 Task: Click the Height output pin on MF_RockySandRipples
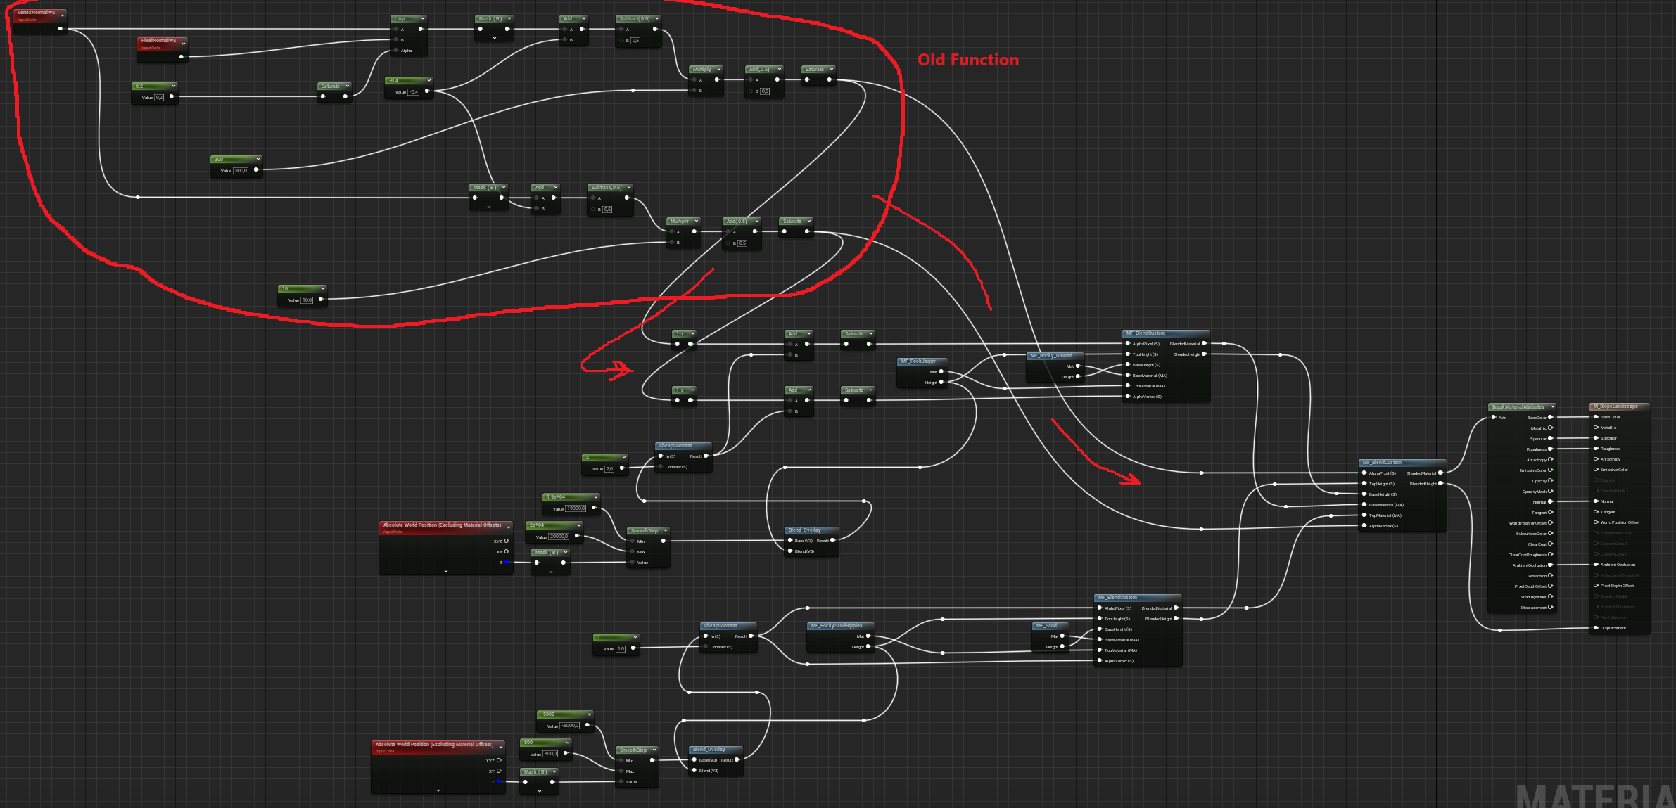point(868,647)
